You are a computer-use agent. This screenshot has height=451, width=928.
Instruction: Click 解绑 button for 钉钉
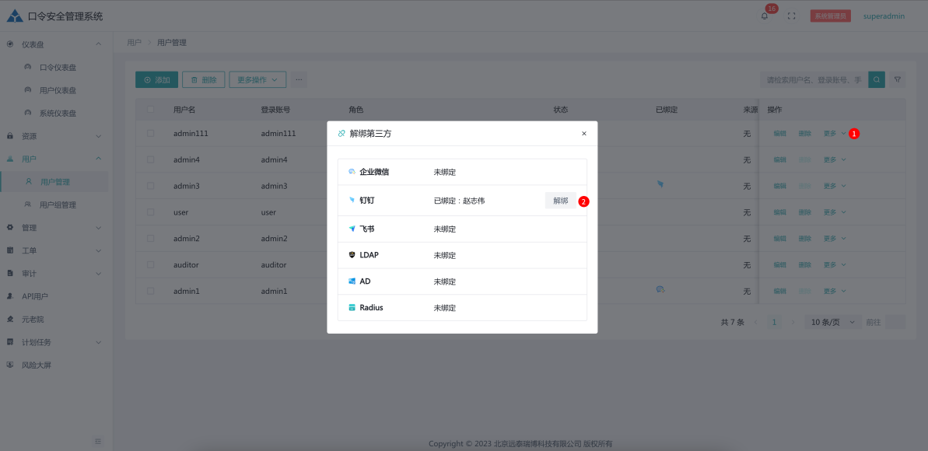[x=560, y=201]
